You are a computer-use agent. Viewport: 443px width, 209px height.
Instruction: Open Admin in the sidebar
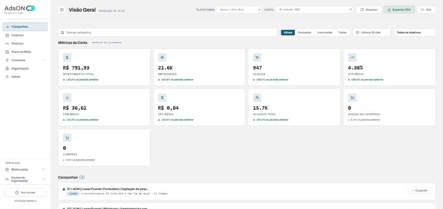(x=25, y=77)
